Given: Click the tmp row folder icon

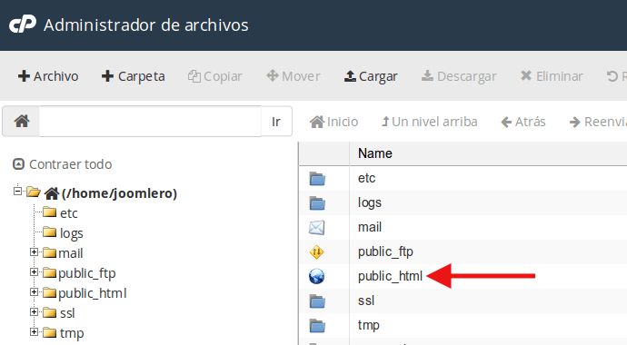Looking at the screenshot, I should tap(317, 325).
